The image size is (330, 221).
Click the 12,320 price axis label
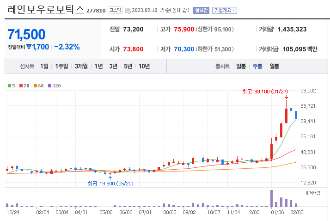pos(308,183)
